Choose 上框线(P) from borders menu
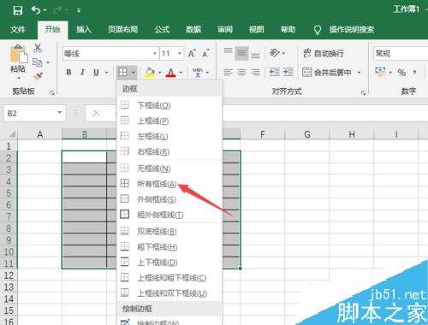 pyautogui.click(x=169, y=121)
